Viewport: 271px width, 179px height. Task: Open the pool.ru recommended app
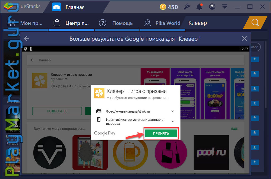coord(211,153)
